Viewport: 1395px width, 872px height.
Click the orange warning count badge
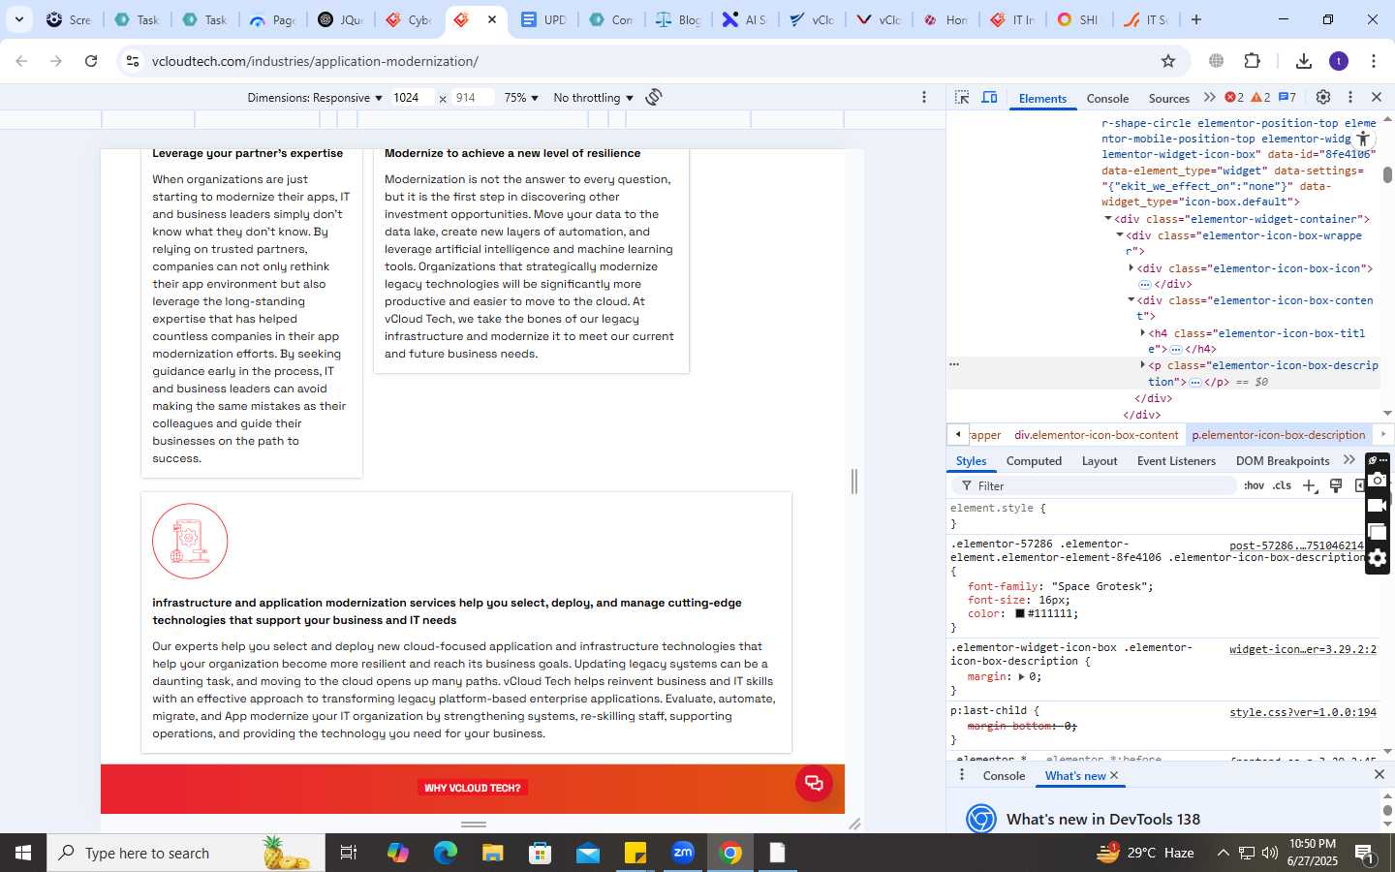tap(1260, 98)
